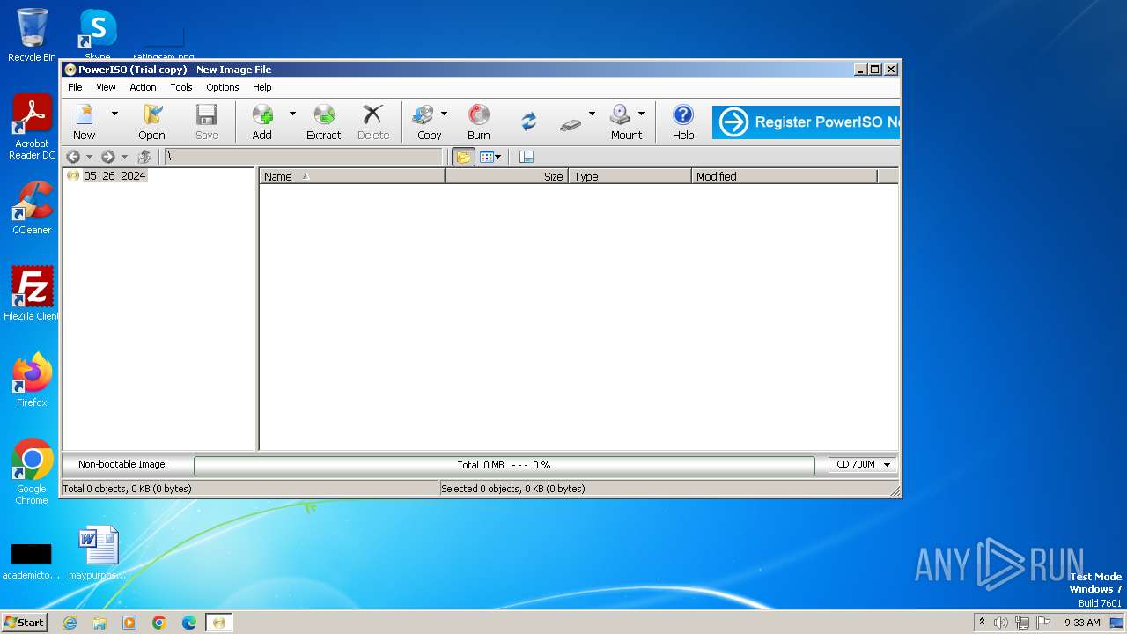
Task: Click the tray network icon
Action: (x=1022, y=623)
